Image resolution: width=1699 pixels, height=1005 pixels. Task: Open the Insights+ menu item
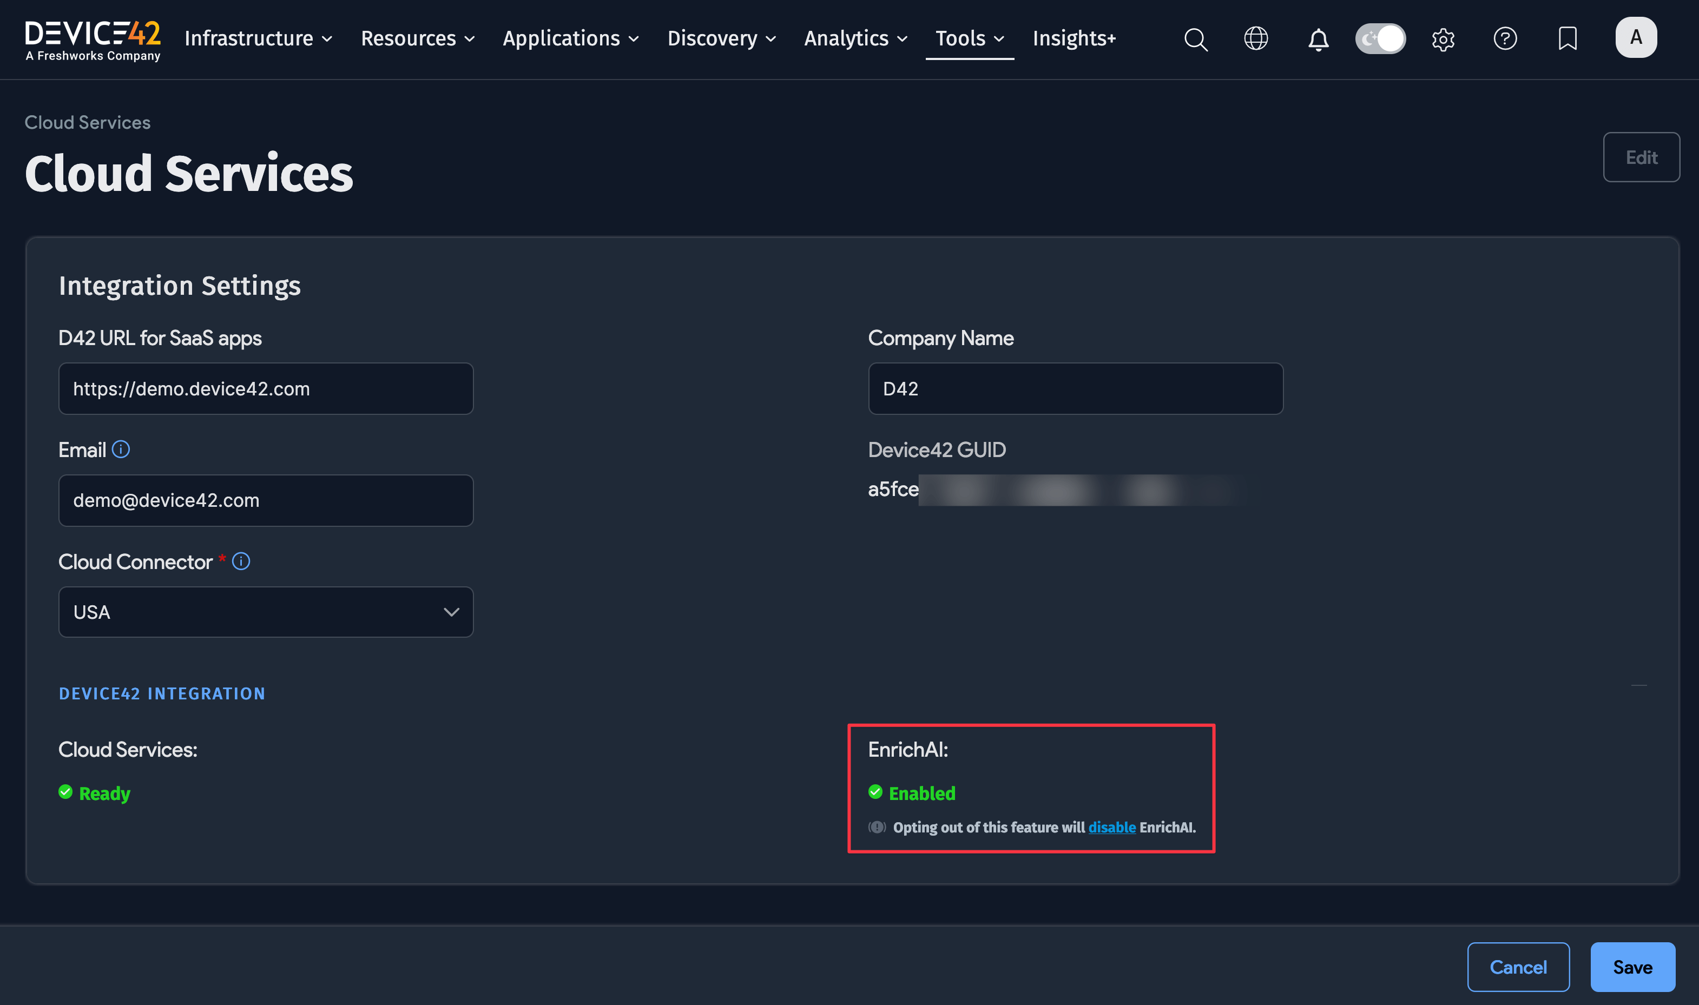click(x=1074, y=38)
